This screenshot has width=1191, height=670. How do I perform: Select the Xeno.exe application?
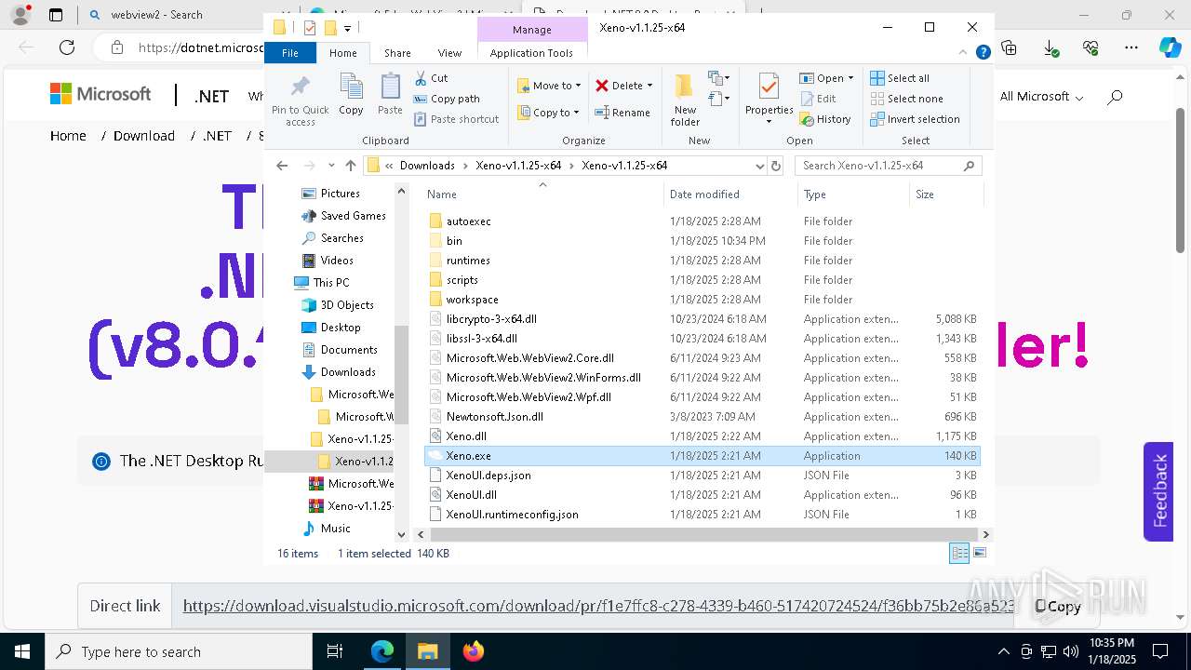click(x=702, y=456)
